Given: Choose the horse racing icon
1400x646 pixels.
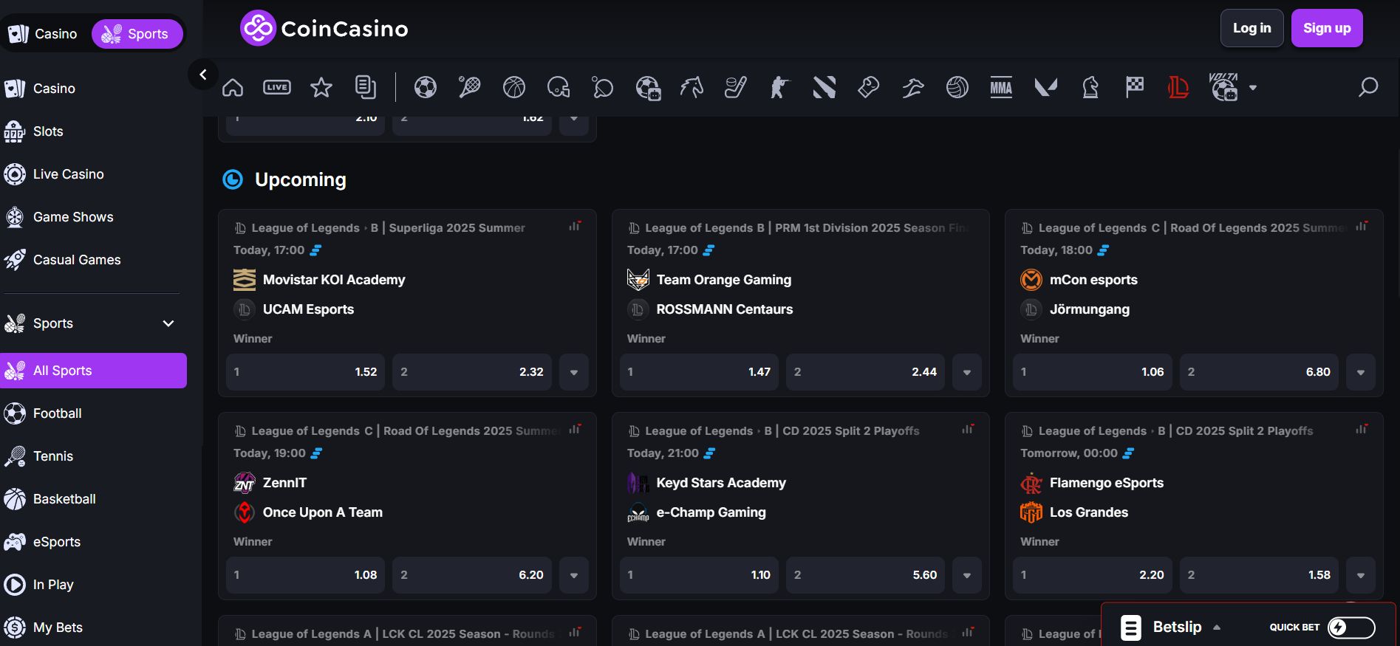Looking at the screenshot, I should (692, 88).
